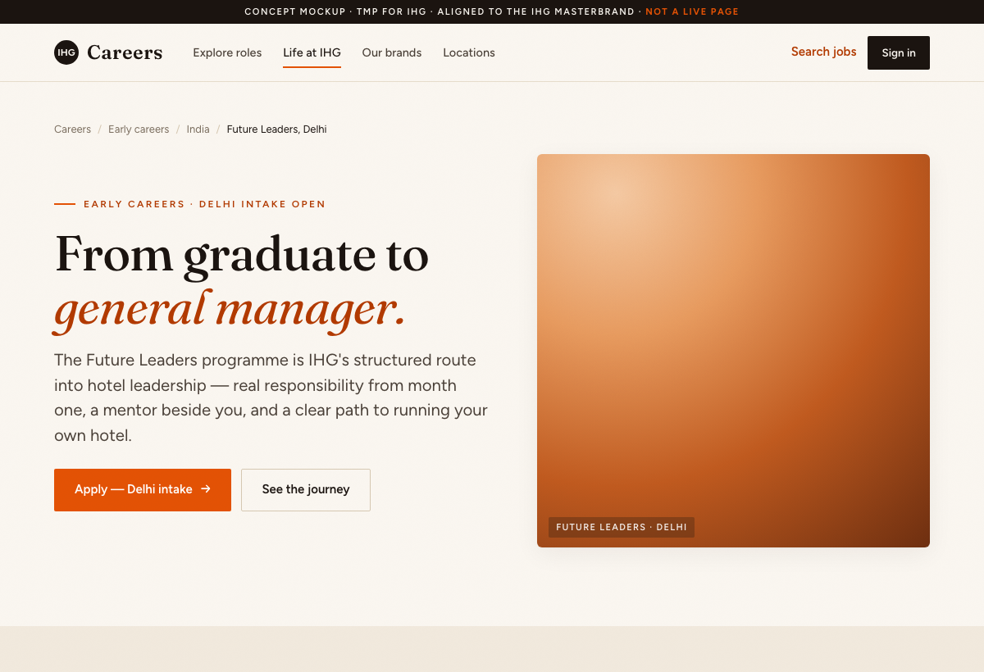Click the Apply — Delhi intake button
Viewport: 984px width, 672px height.
[143, 490]
